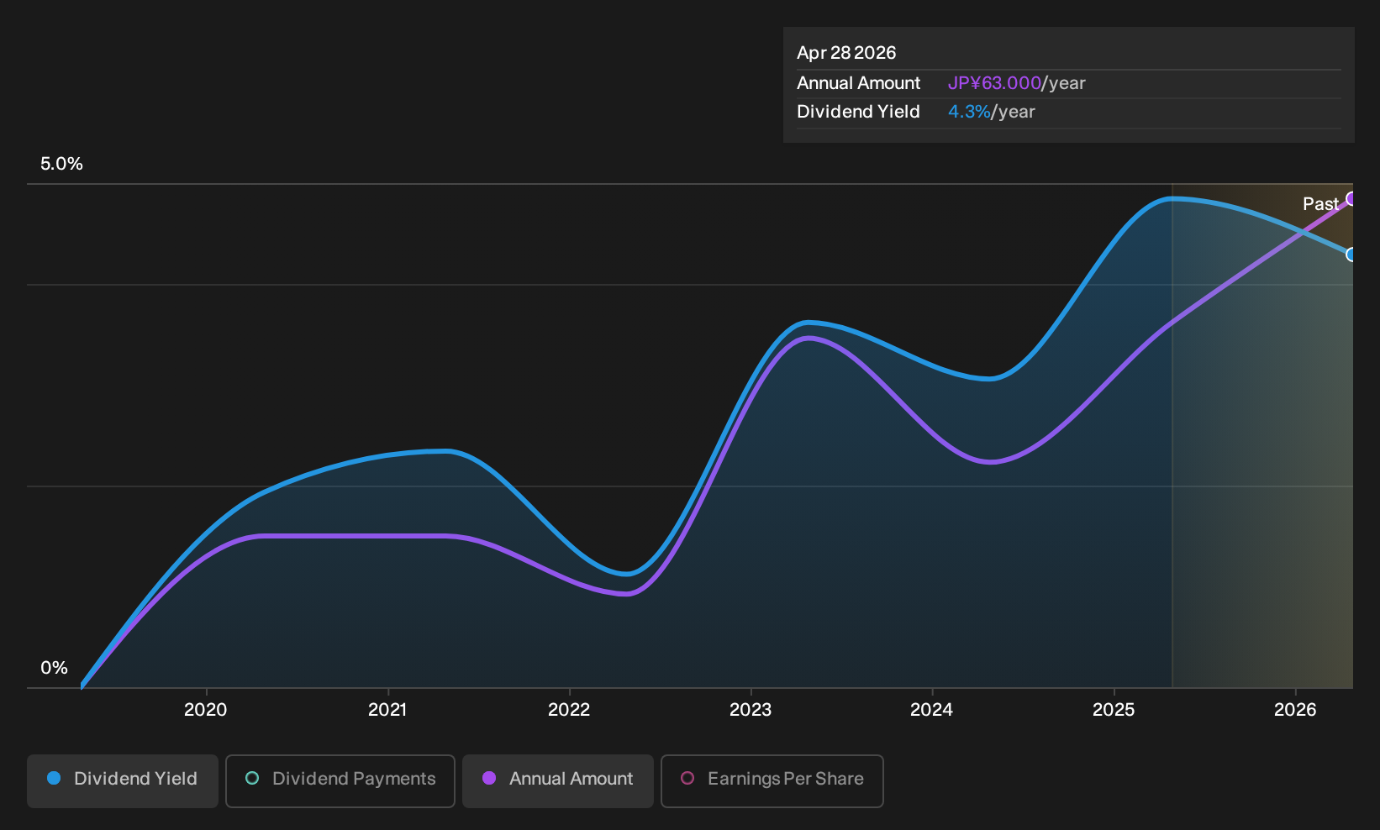1380x830 pixels.
Task: Click the 0% y-axis label
Action: click(54, 668)
